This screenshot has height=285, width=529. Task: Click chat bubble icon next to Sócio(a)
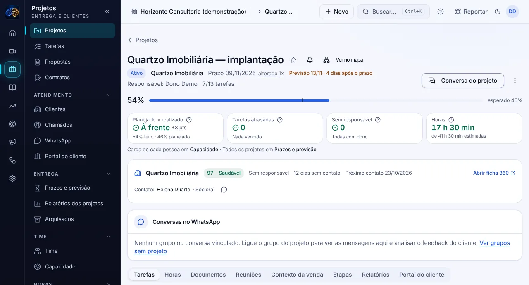(x=224, y=190)
